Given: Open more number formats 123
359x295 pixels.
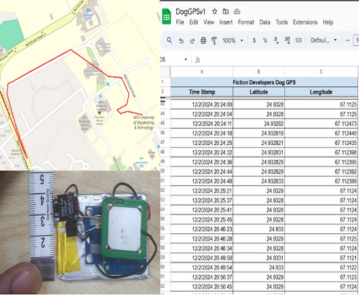Looking at the screenshot, I should pos(298,40).
